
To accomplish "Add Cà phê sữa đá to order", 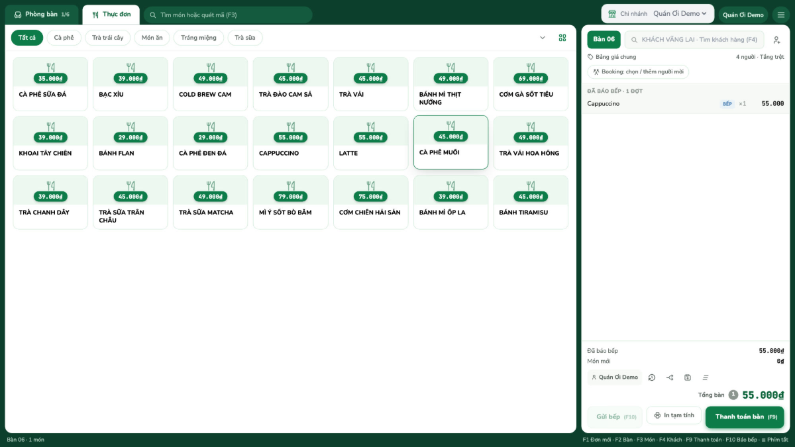I will point(50,84).
